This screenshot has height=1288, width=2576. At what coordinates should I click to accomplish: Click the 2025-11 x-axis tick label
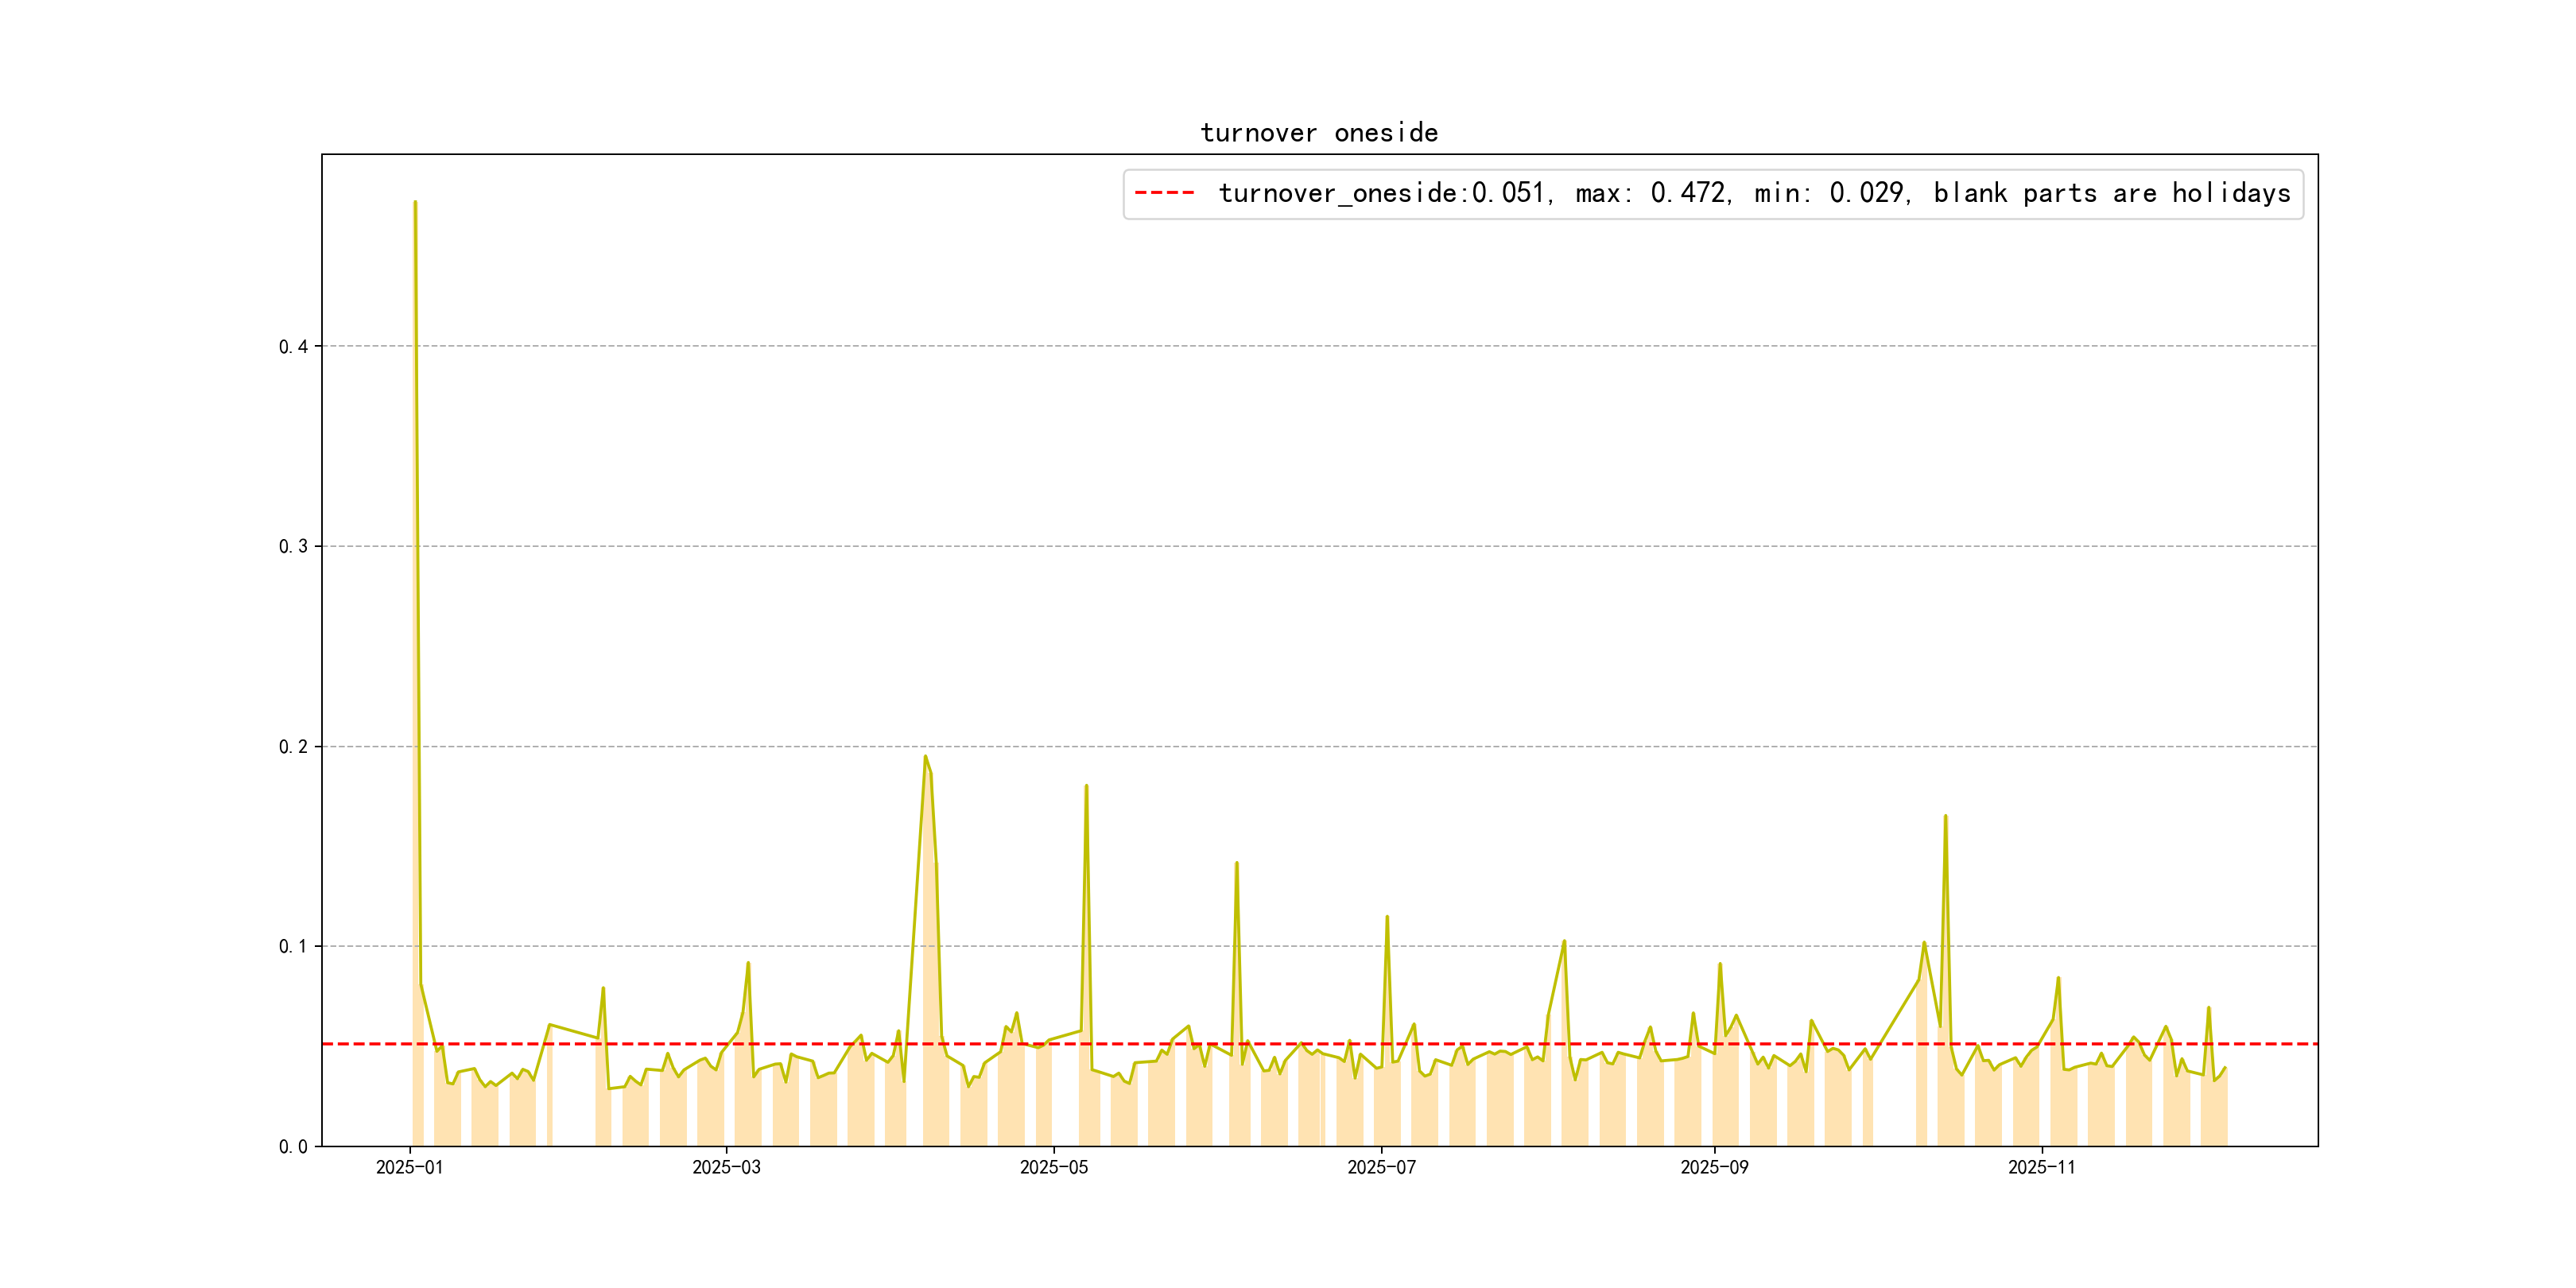coord(2041,1167)
